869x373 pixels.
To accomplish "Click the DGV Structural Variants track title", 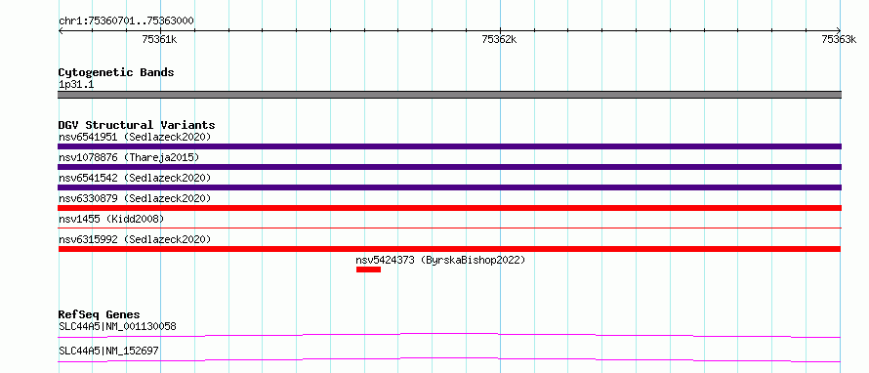I will click(137, 125).
